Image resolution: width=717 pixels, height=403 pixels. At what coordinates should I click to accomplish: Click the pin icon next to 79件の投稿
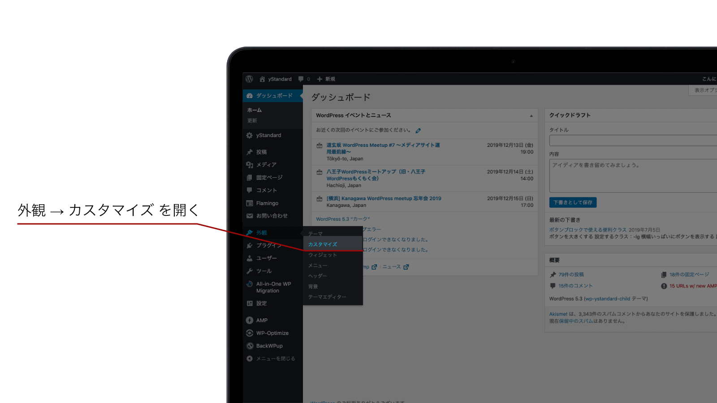(553, 275)
